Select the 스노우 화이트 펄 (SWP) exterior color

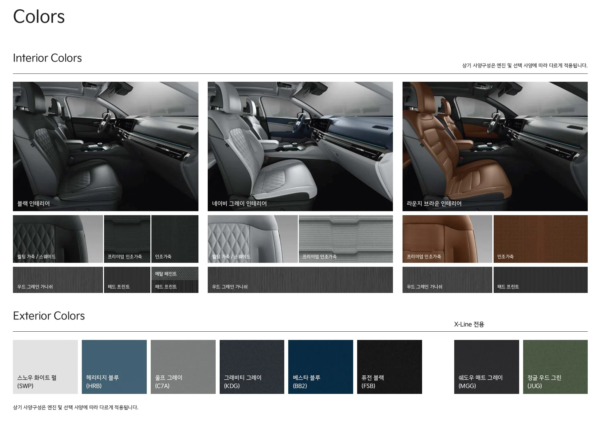[45, 367]
